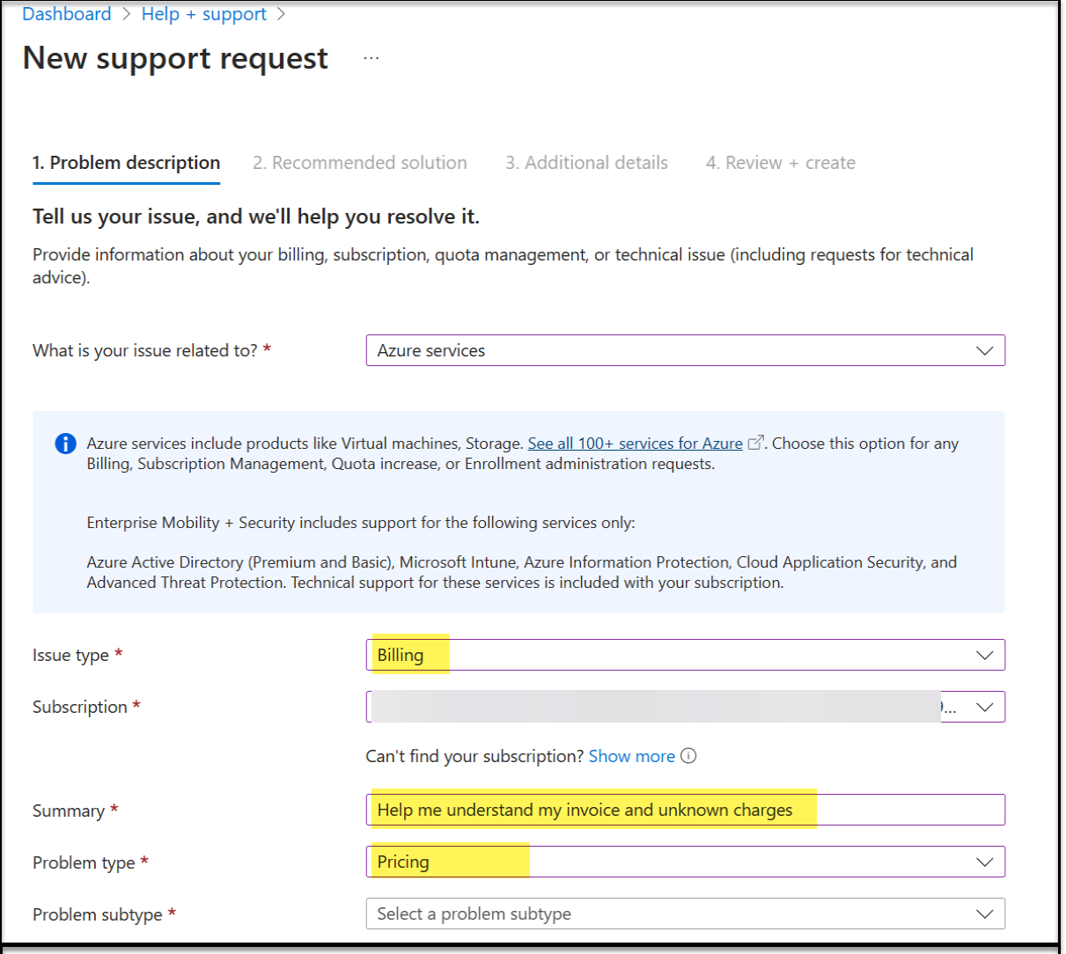
Task: Click the chevron on the Issue type dropdown
Action: [985, 655]
